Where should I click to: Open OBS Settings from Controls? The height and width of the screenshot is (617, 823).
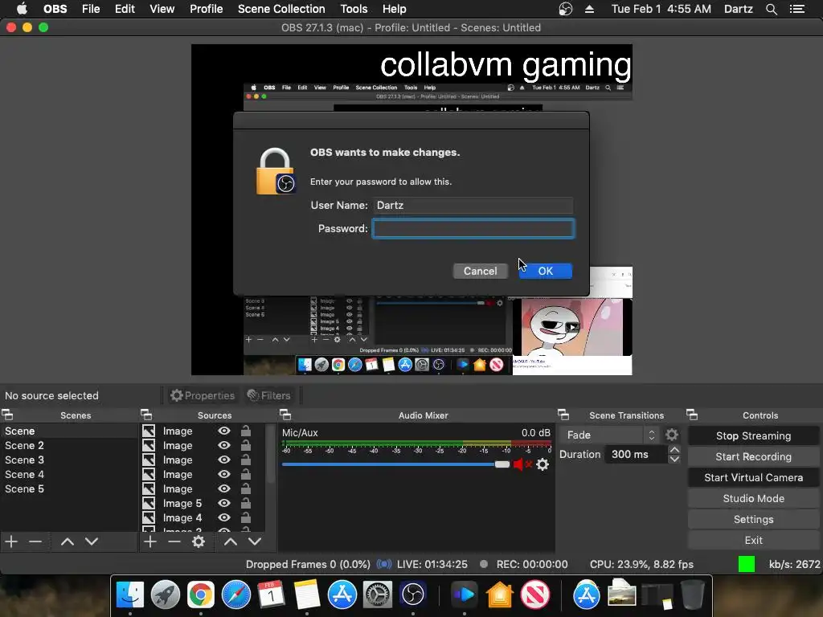753,520
